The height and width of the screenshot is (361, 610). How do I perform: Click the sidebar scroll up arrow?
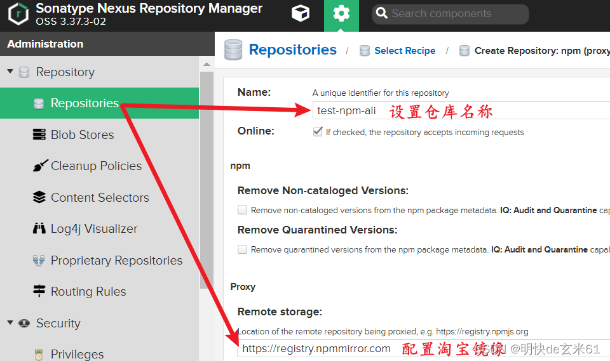coord(207,64)
